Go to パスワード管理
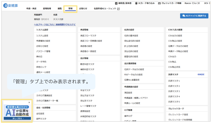 click(43, 51)
